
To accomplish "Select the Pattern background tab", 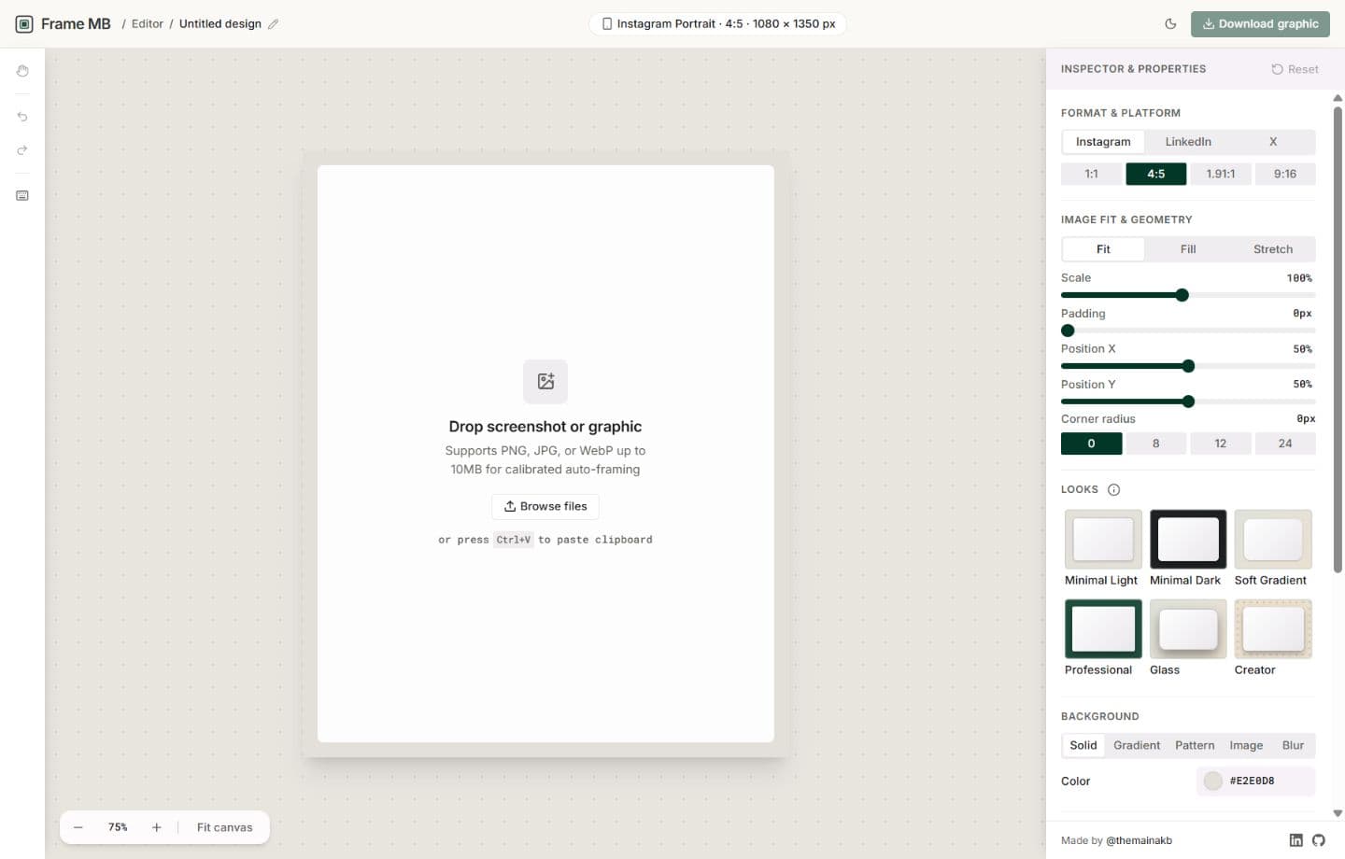I will (1195, 745).
